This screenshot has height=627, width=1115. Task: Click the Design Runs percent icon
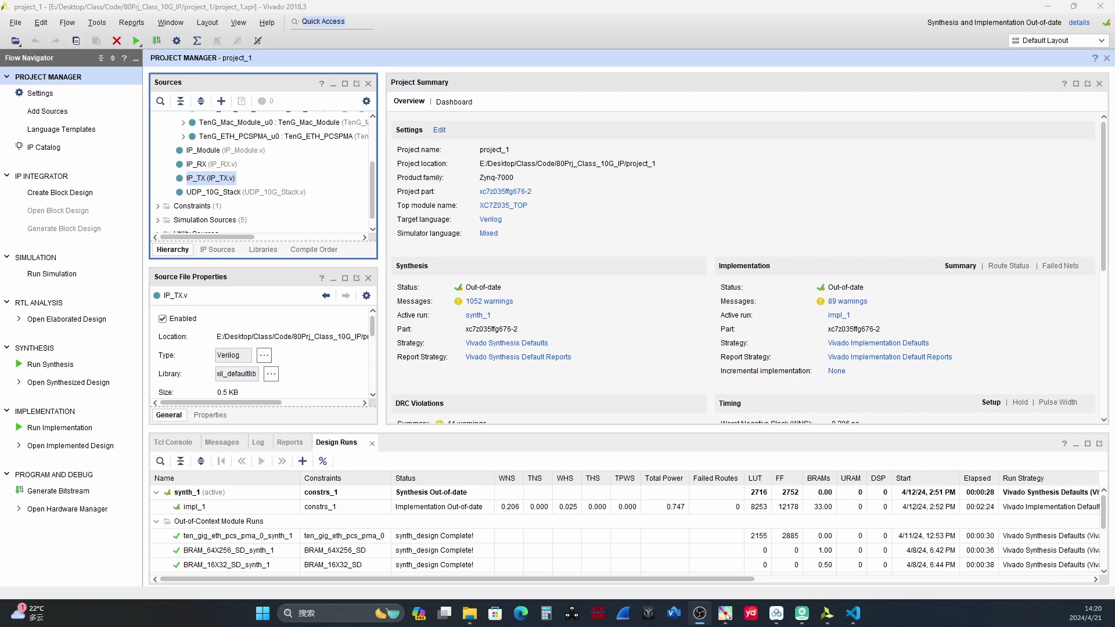pyautogui.click(x=323, y=461)
